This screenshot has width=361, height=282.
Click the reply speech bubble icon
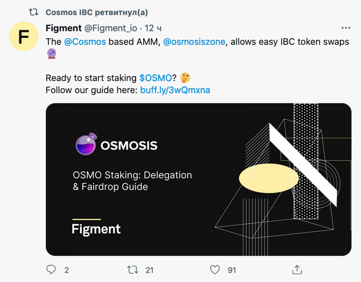coord(51,269)
